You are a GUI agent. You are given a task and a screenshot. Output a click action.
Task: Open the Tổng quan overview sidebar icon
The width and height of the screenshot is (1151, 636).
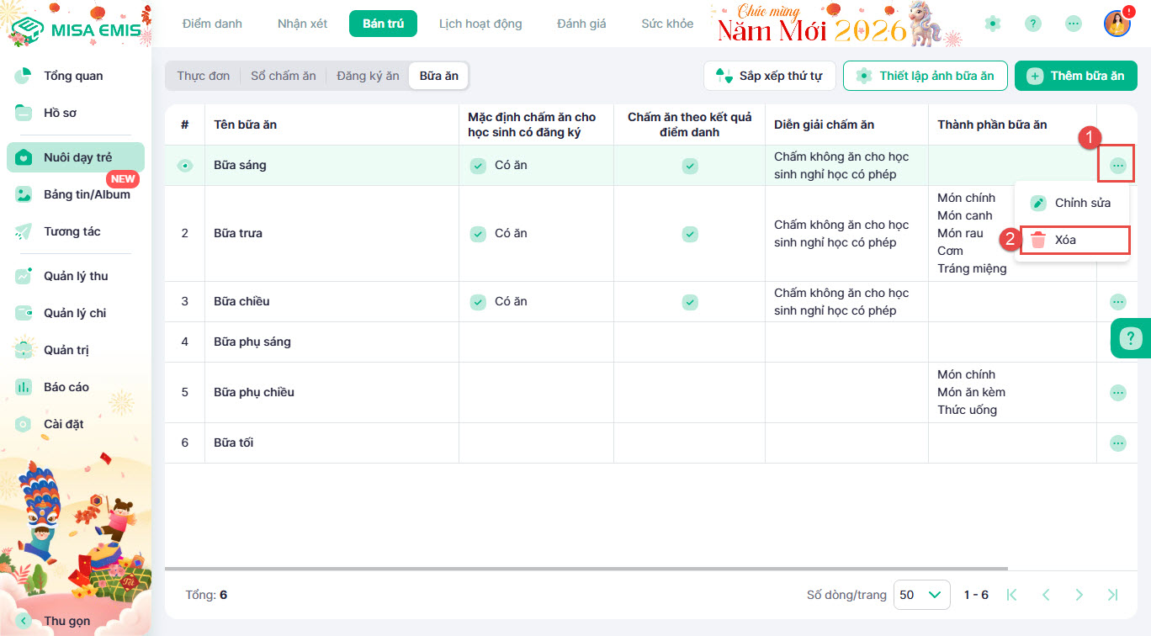(x=24, y=76)
